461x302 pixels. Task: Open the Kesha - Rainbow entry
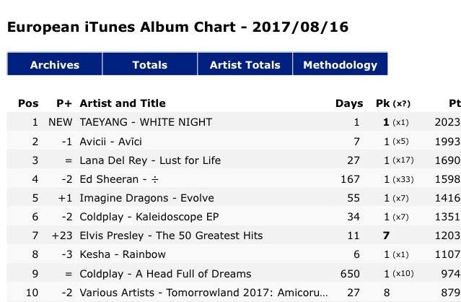pyautogui.click(x=123, y=254)
